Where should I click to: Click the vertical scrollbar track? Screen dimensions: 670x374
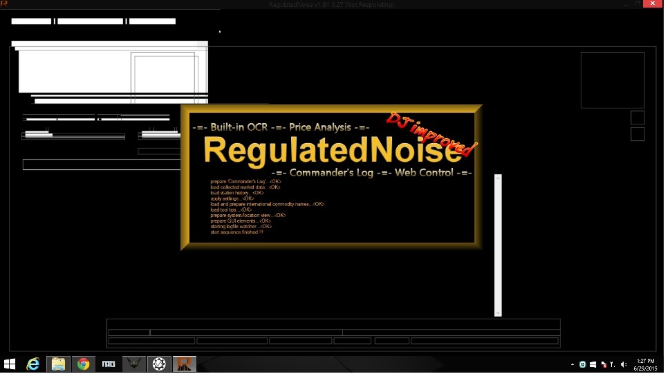(x=498, y=245)
